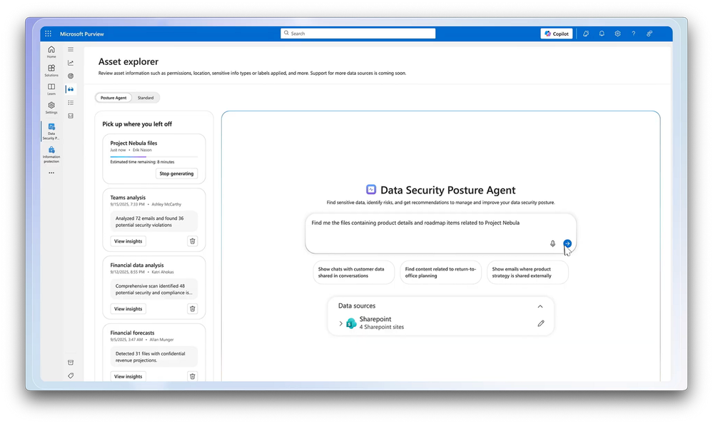Open the help question mark
This screenshot has width=713, height=424.
[634, 34]
